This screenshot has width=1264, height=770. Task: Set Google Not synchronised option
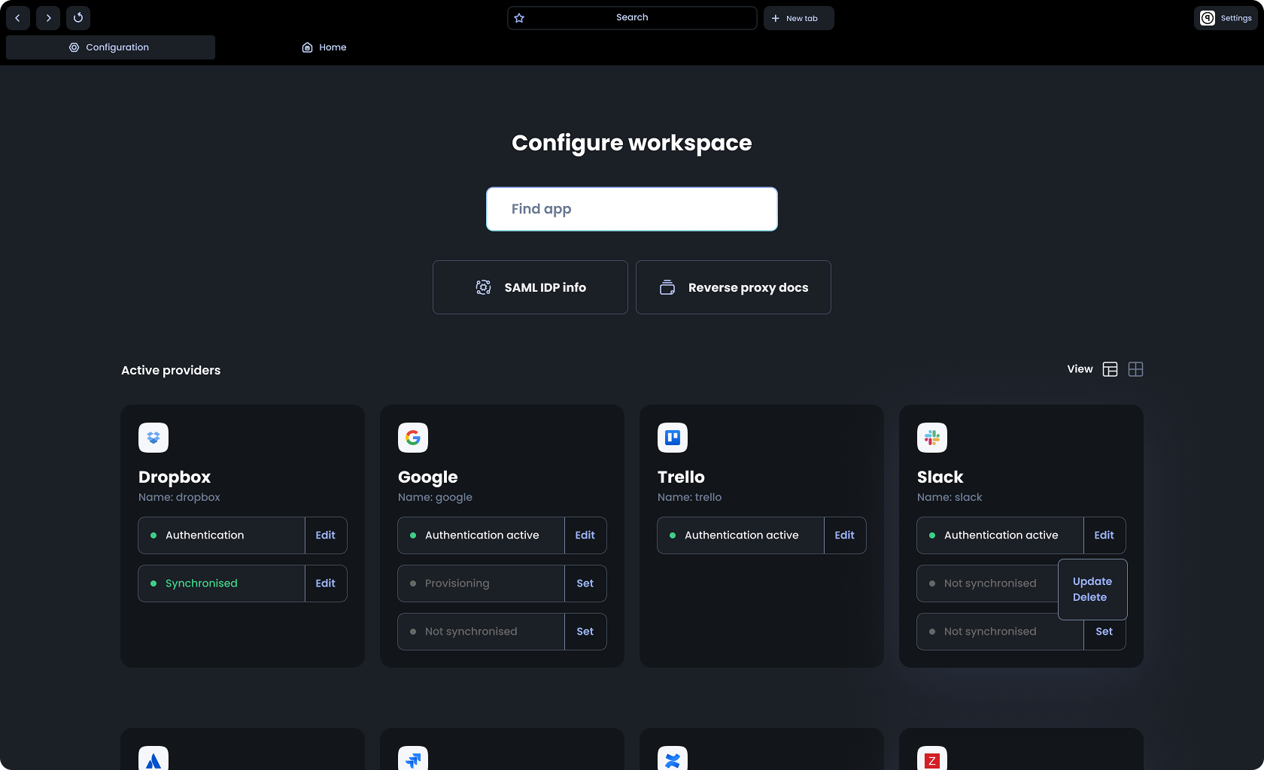[x=585, y=632]
